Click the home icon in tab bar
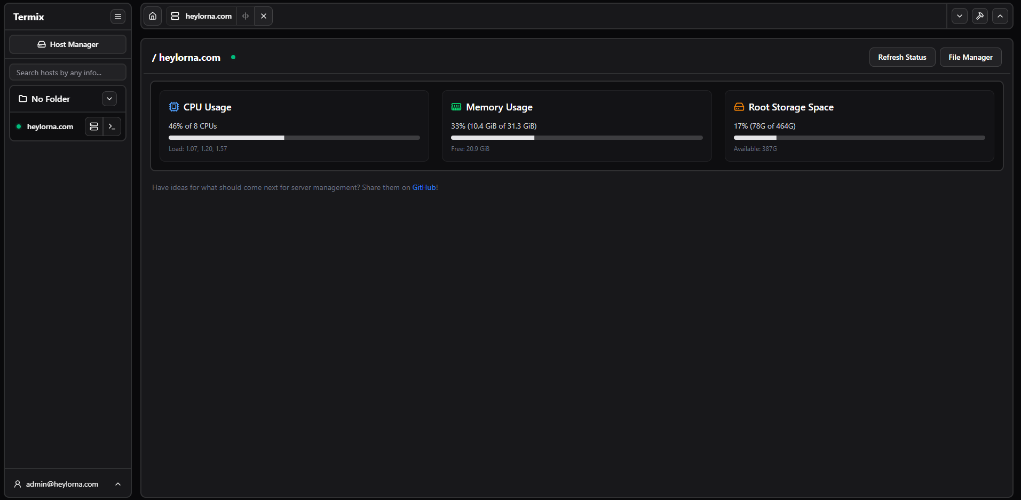This screenshot has height=500, width=1021. 153,16
